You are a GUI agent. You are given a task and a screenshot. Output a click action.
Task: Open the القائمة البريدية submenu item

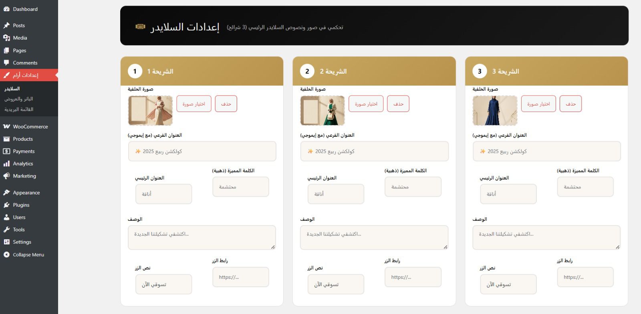[x=19, y=109]
